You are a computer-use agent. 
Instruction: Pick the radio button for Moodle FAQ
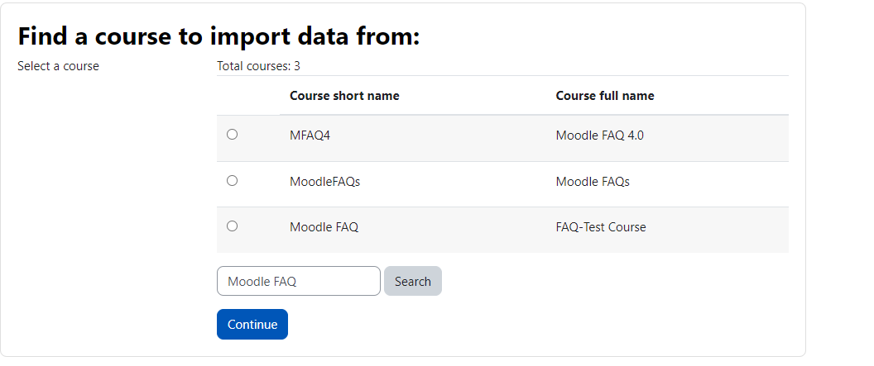[x=233, y=226]
